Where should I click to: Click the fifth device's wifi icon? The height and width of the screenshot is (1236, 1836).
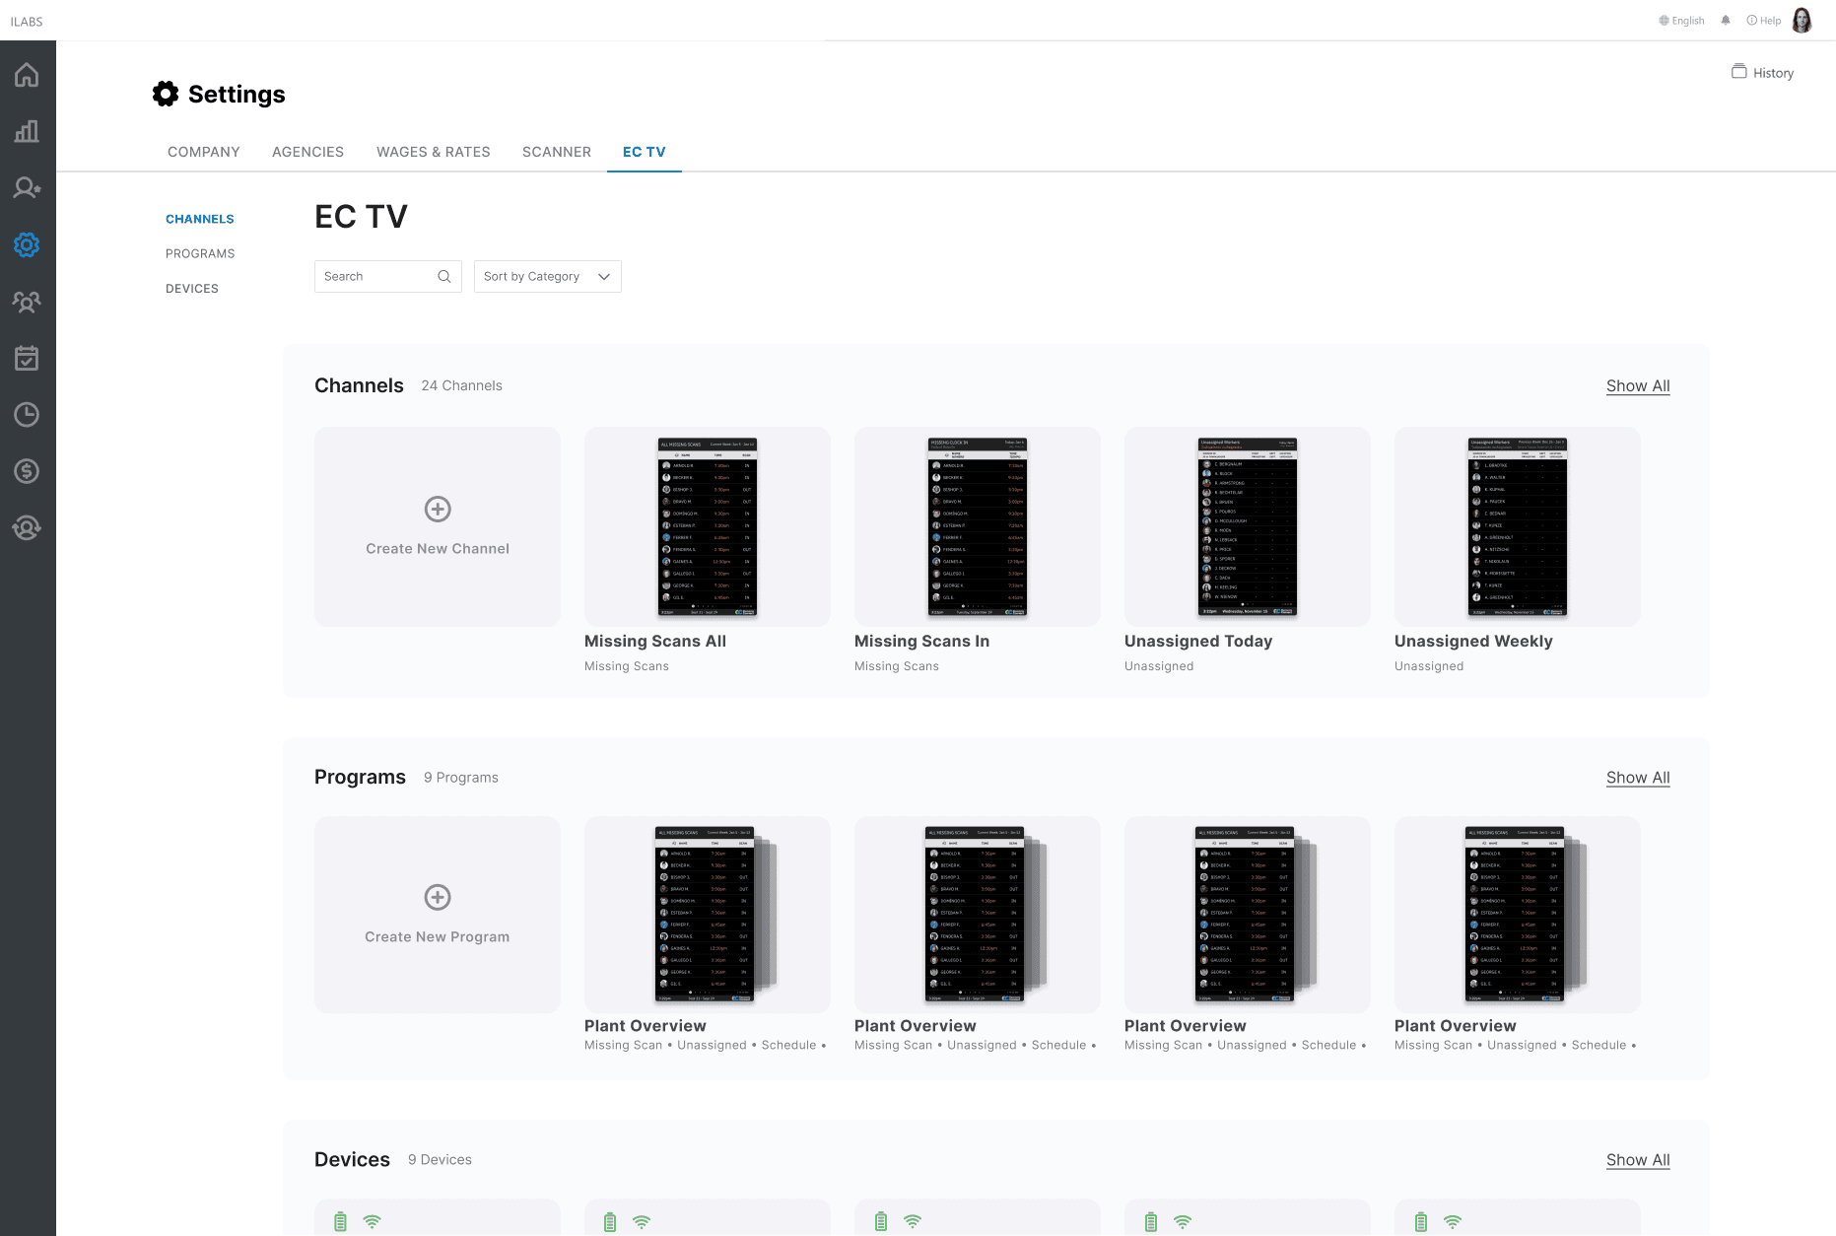pyautogui.click(x=1453, y=1221)
